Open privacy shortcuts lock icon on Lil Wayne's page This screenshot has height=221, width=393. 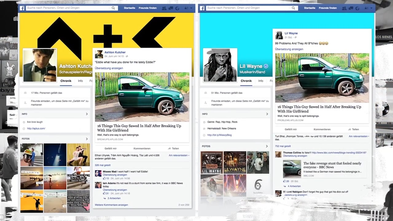pos(366,8)
